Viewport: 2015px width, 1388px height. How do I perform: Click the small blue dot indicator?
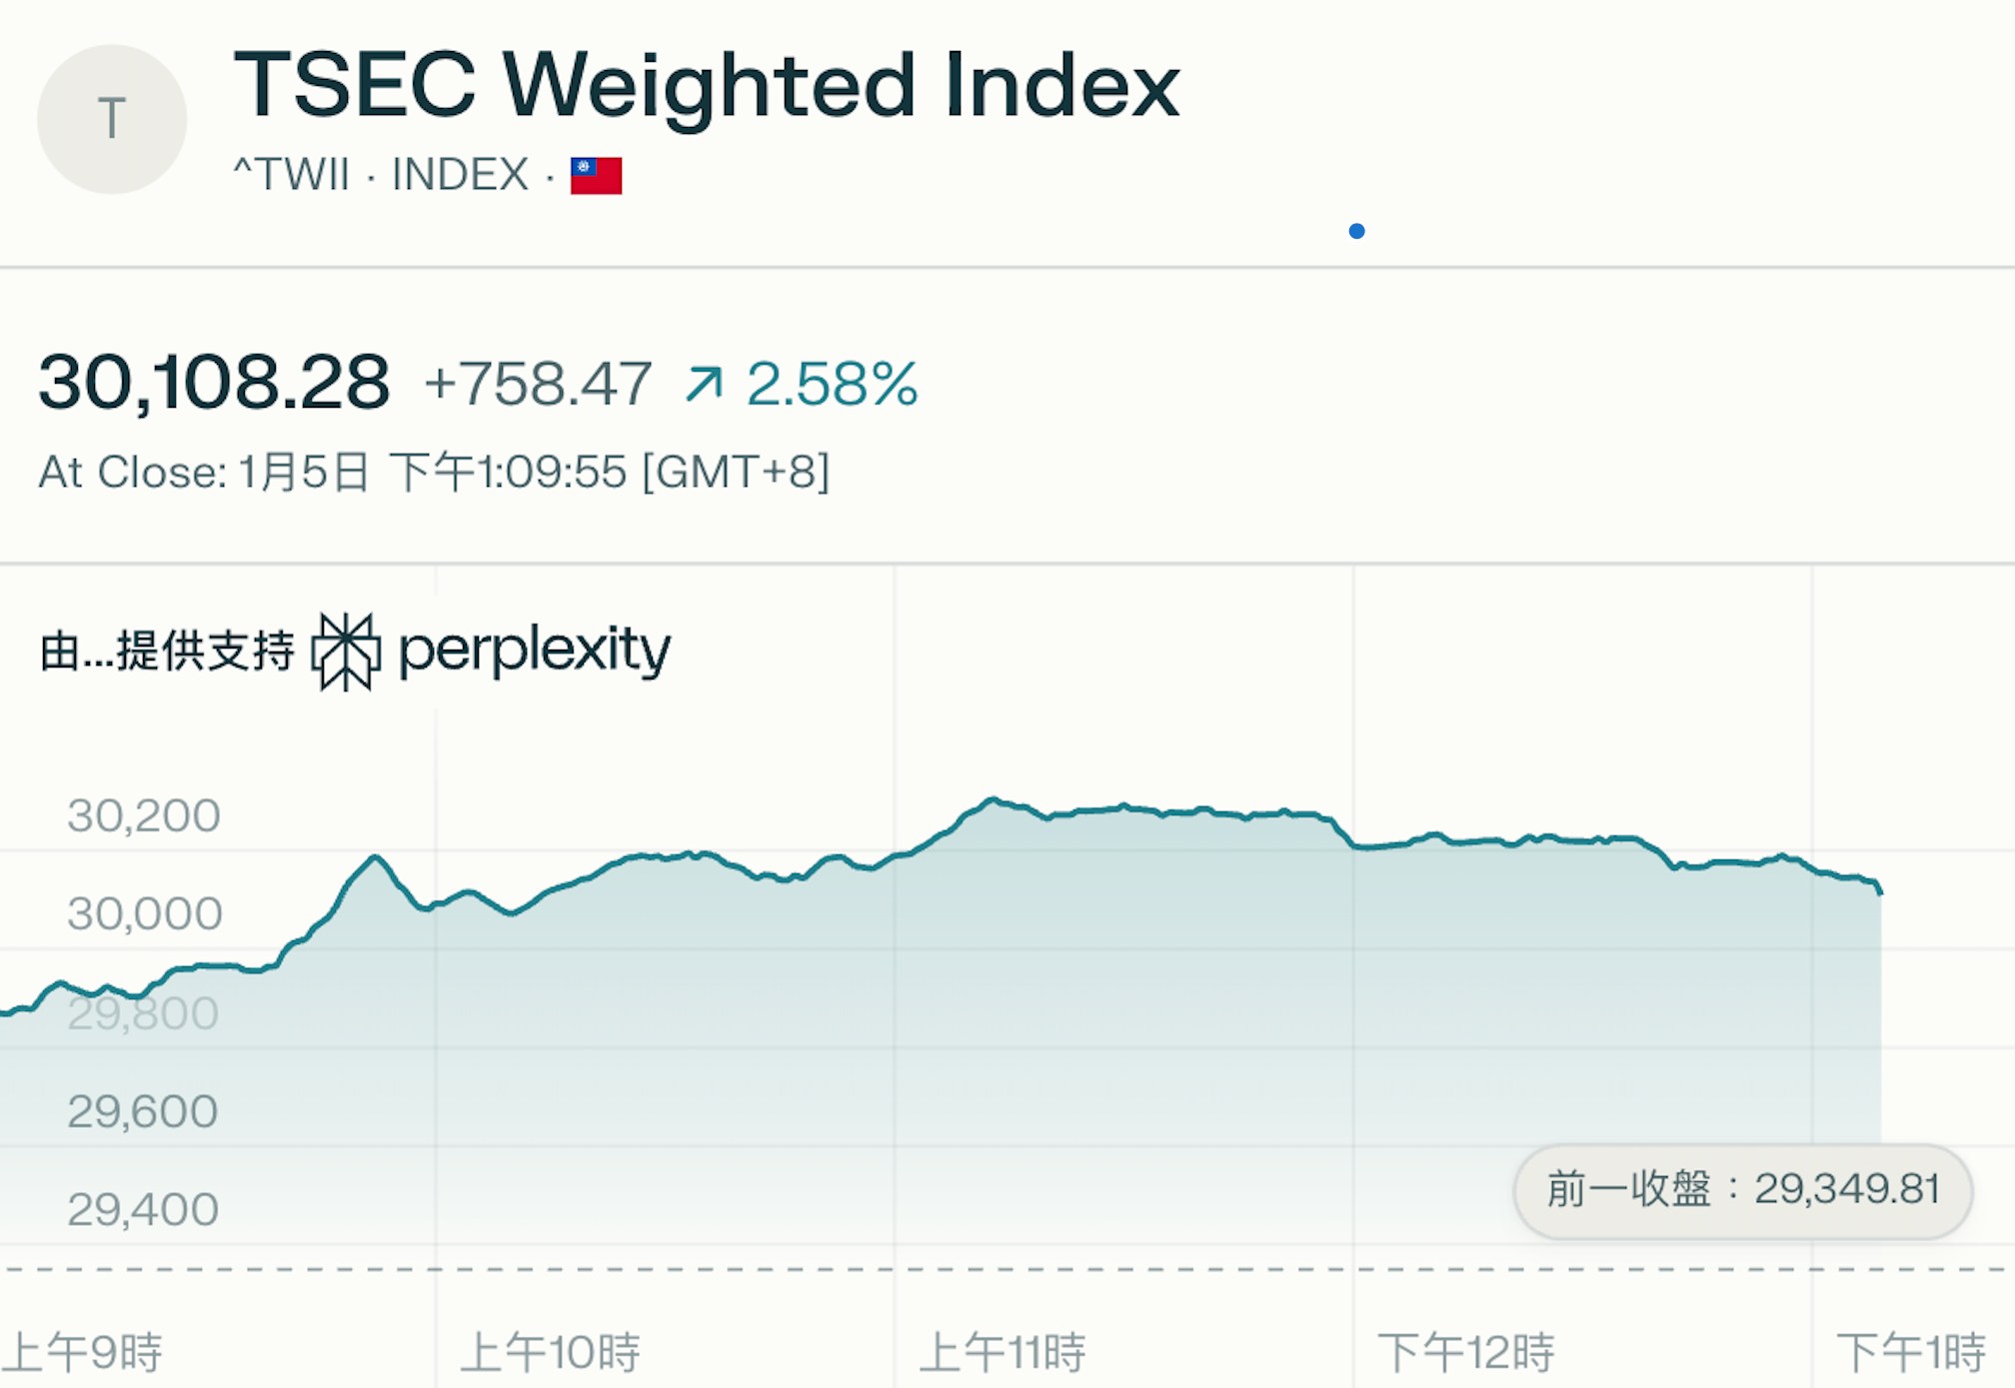click(1356, 231)
